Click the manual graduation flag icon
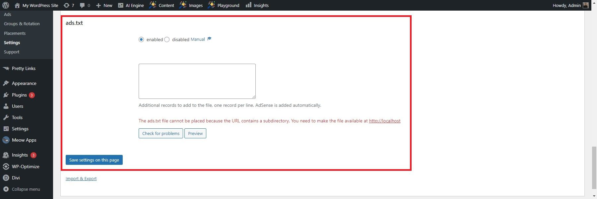 point(209,39)
